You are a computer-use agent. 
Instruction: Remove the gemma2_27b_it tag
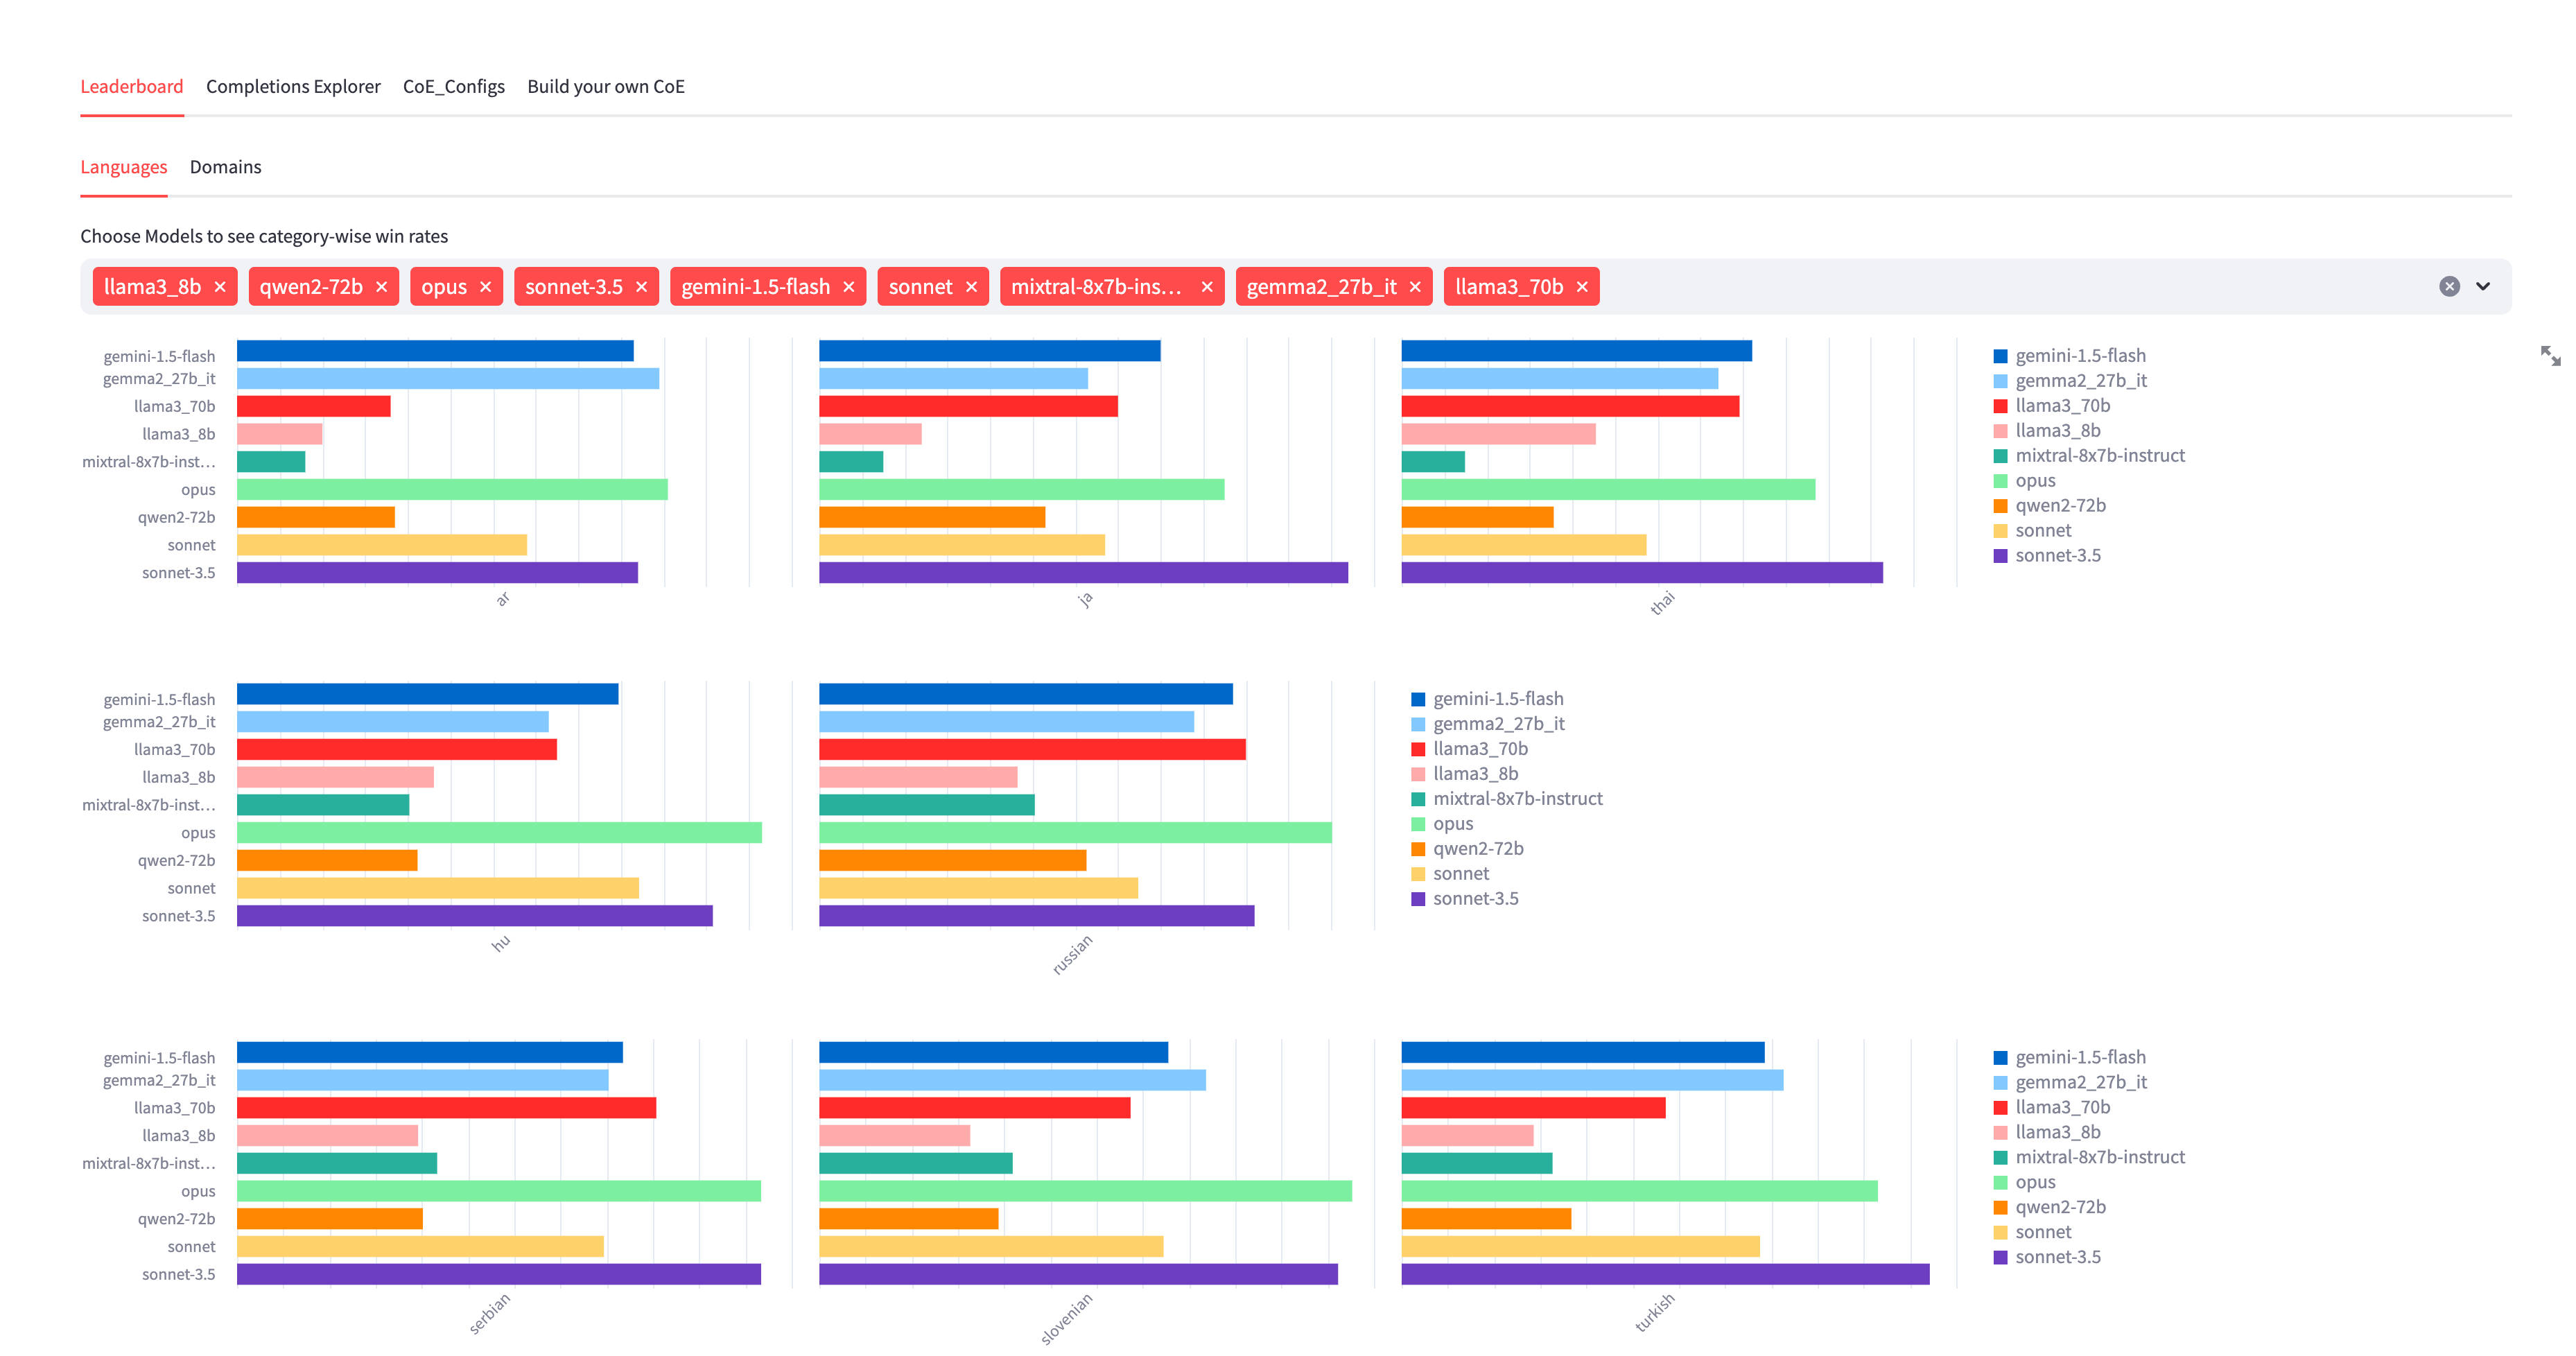pyautogui.click(x=1416, y=287)
